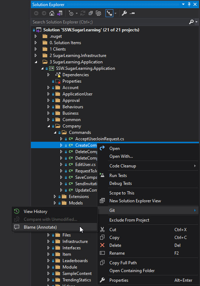Screen dimensions: 200x286
Task: Choose Open in the context menu
Action: click(148, 149)
